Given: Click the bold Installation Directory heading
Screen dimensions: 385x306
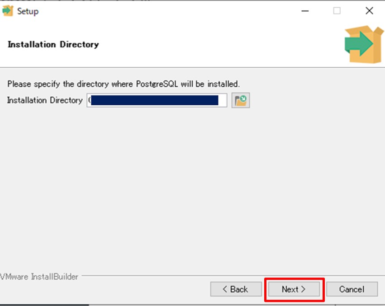Looking at the screenshot, I should (x=53, y=44).
